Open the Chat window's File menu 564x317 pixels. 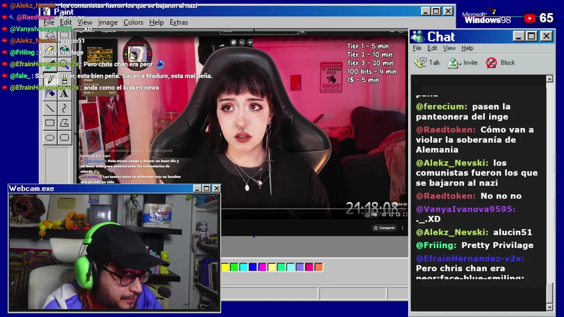[x=417, y=48]
